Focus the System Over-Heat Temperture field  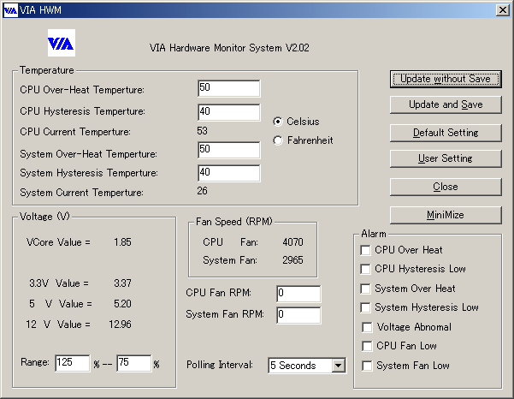coord(229,150)
